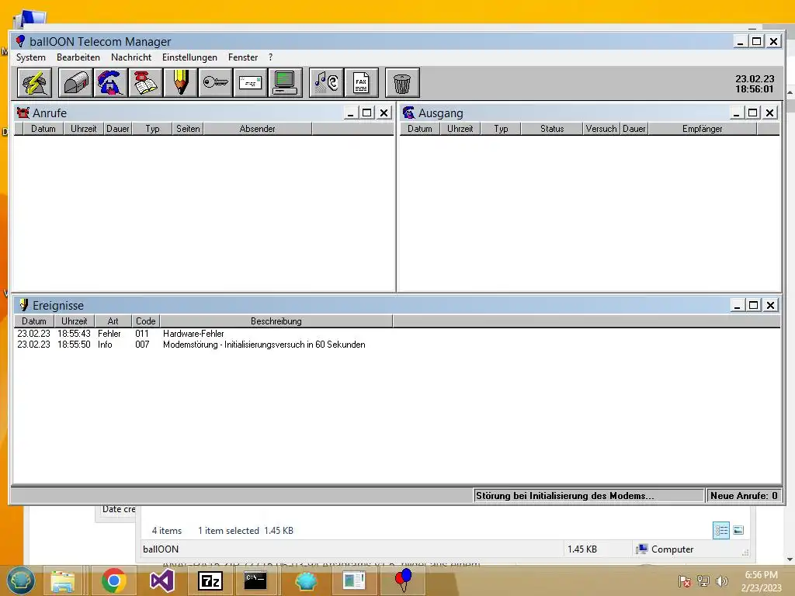This screenshot has width=795, height=596.
Task: Minimize the Ausgang sub-window
Action: [x=736, y=113]
